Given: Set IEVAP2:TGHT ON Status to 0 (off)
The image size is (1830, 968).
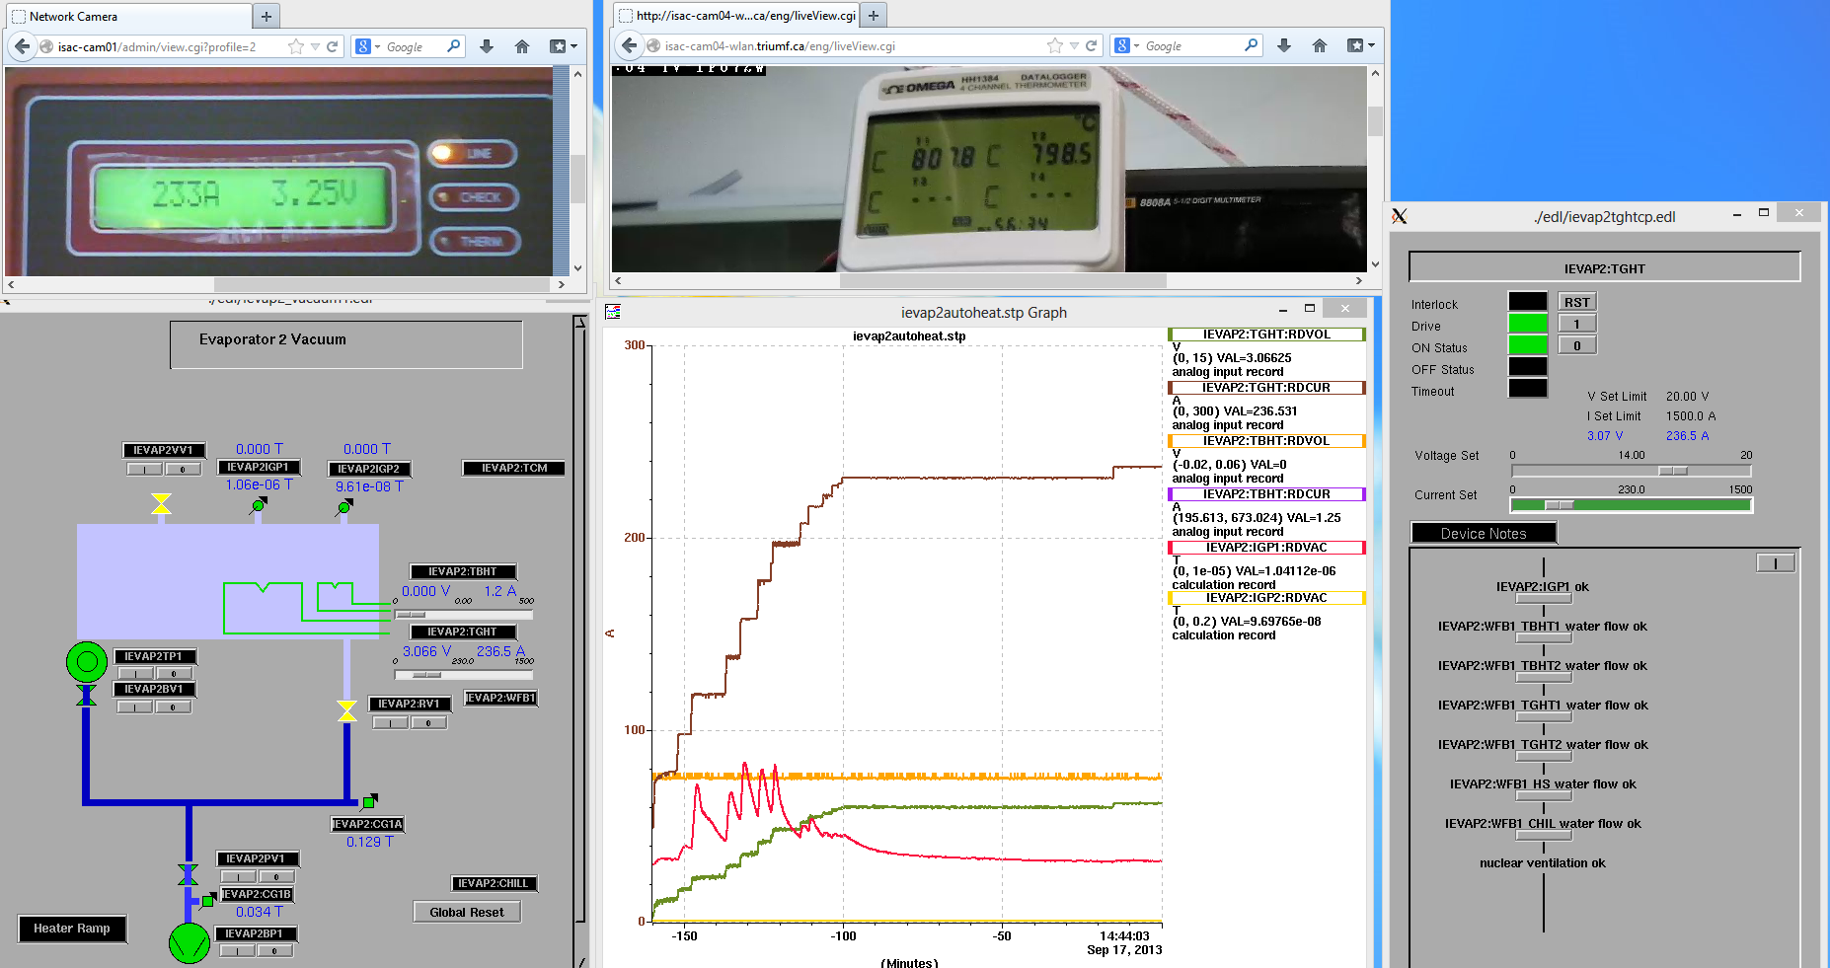Looking at the screenshot, I should pyautogui.click(x=1577, y=346).
